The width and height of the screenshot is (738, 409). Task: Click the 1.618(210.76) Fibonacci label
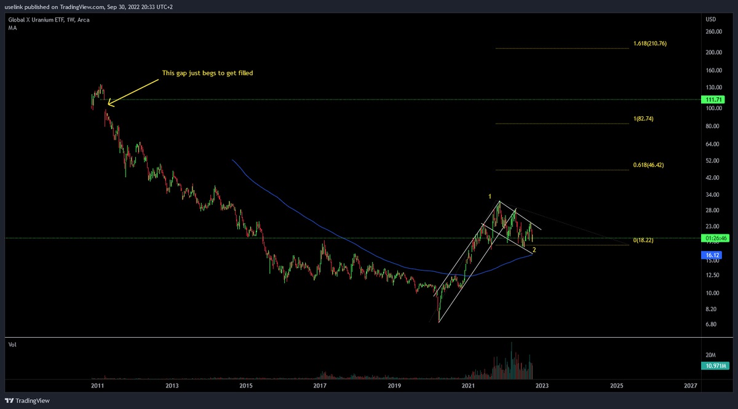coord(650,44)
